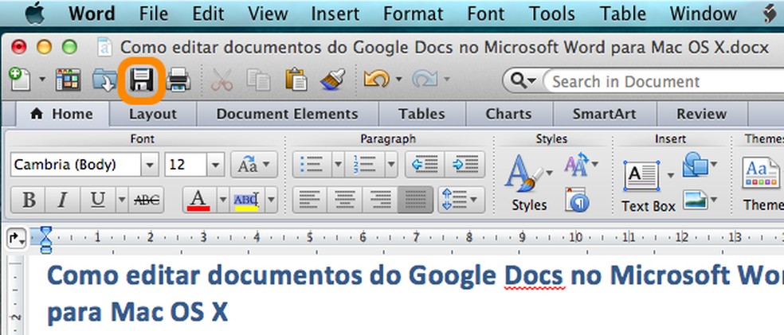Switch to the Charts tab
784x335 pixels.
pyautogui.click(x=509, y=114)
